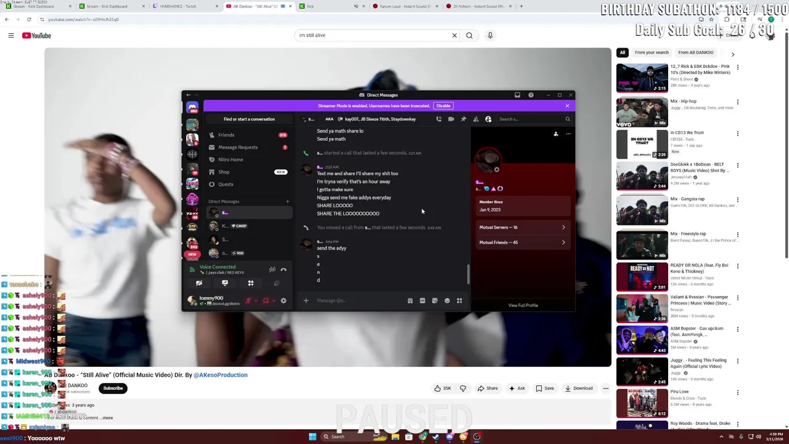Open Nitro Home in Discord
Image resolution: width=789 pixels, height=444 pixels.
(x=249, y=160)
